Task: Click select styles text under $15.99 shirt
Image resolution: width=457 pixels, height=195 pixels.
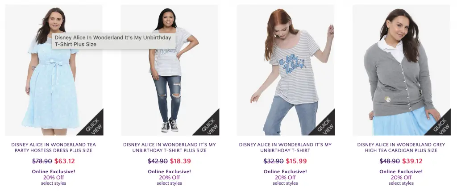Action: 285,183
